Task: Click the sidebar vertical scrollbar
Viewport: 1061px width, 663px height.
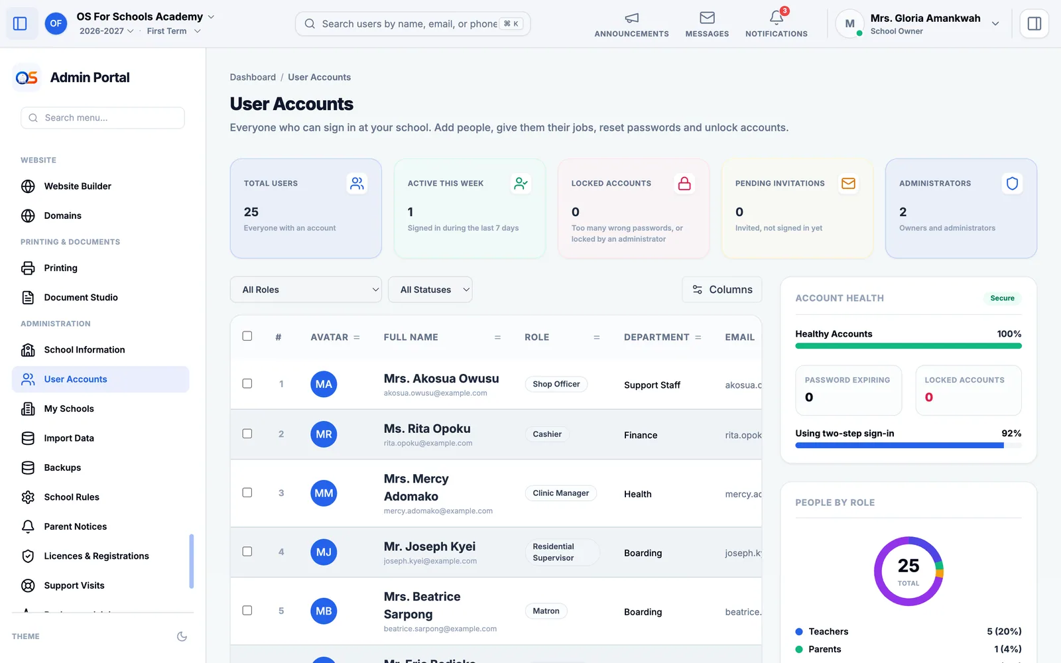Action: [192, 562]
